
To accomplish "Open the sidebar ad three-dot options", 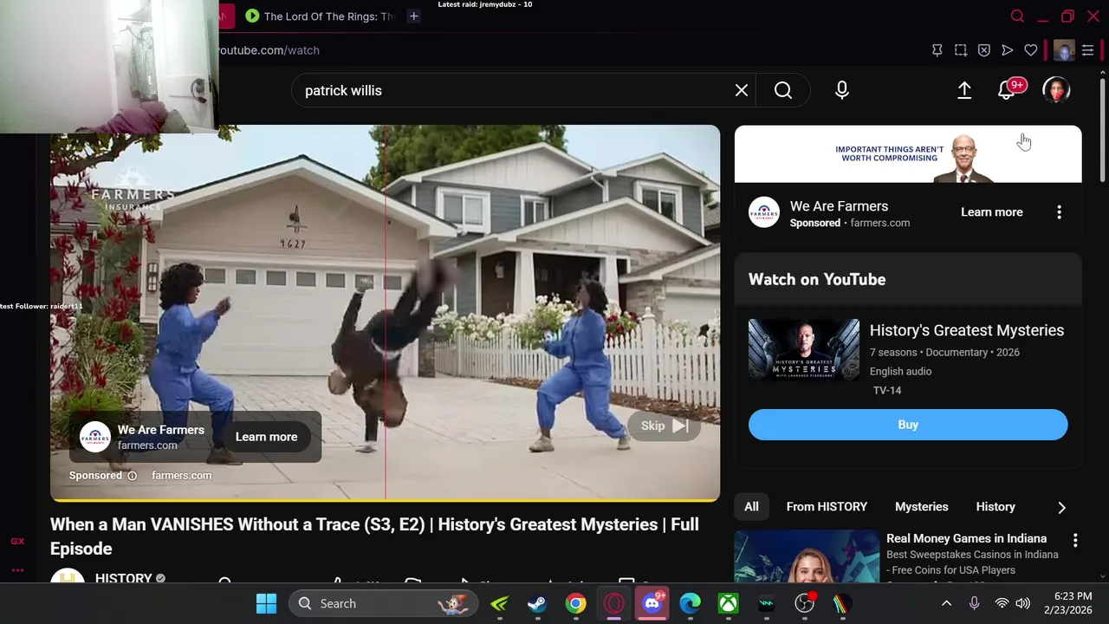I will click(1059, 212).
